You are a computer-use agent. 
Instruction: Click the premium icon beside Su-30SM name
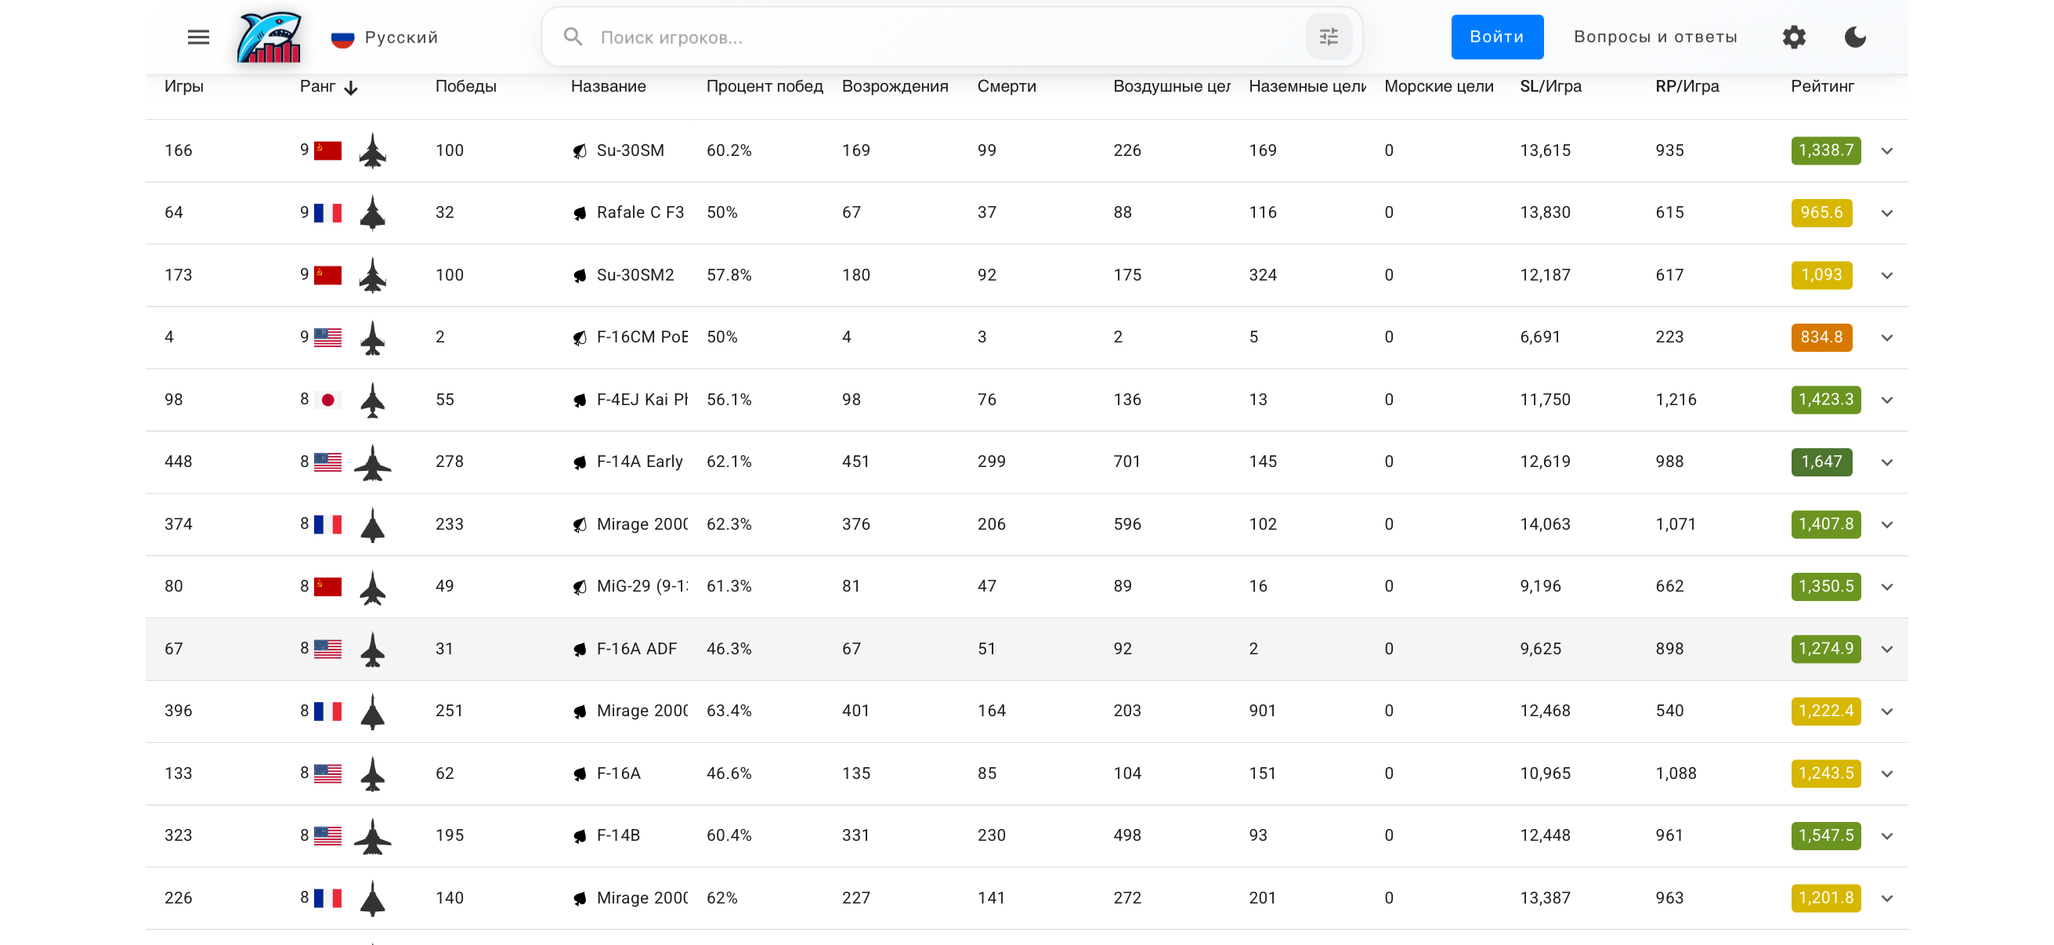point(580,150)
